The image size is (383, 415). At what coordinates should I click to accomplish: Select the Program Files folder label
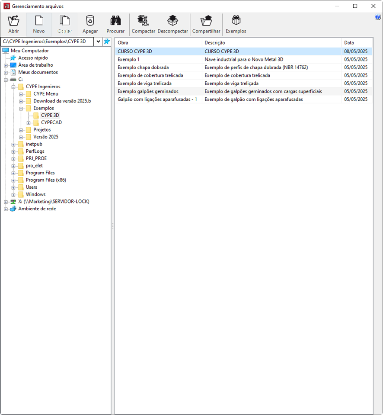[40, 173]
